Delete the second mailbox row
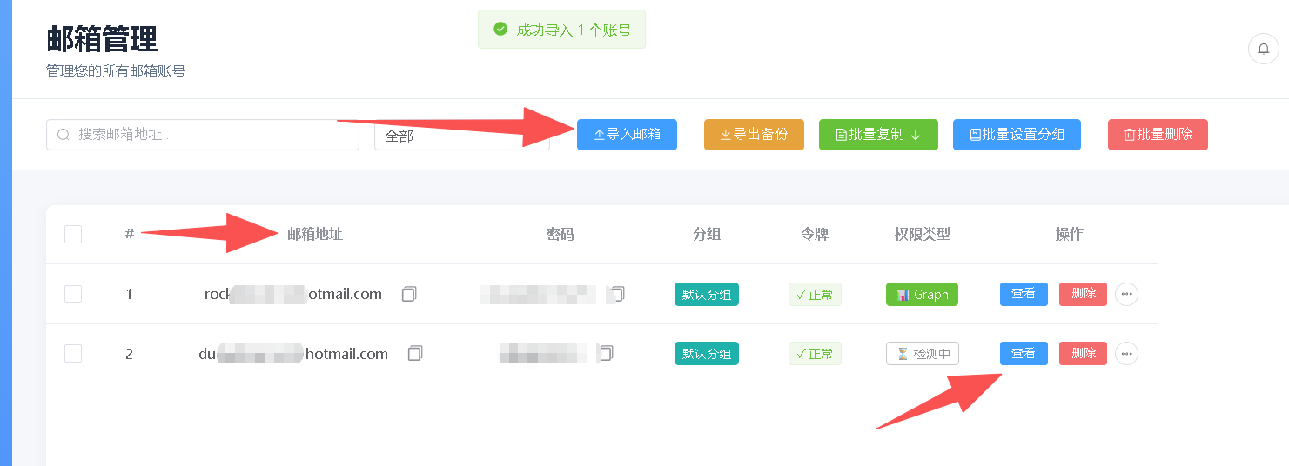1289x466 pixels. (1083, 353)
